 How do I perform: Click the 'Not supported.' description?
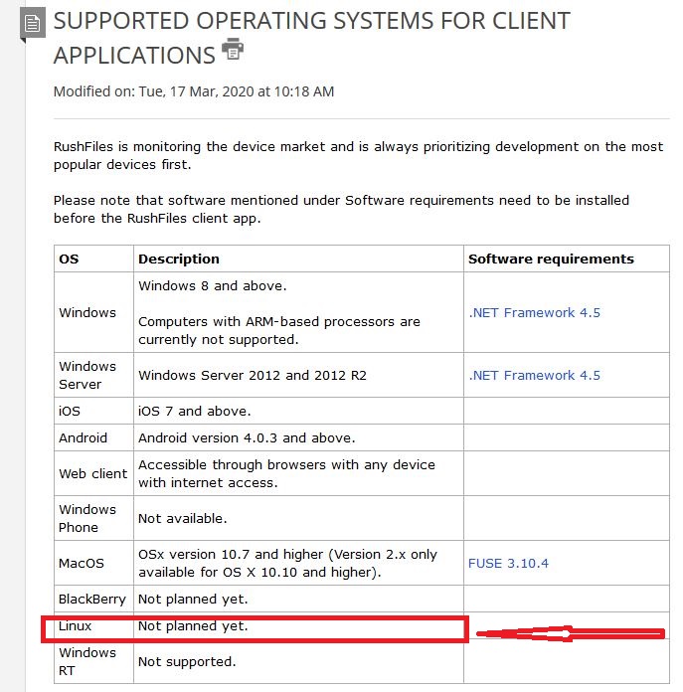[187, 661]
